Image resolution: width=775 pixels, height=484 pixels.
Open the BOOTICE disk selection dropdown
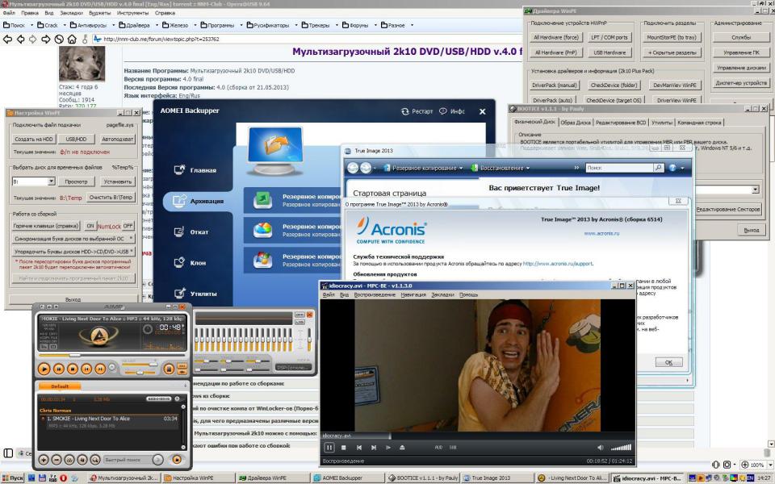[x=756, y=190]
